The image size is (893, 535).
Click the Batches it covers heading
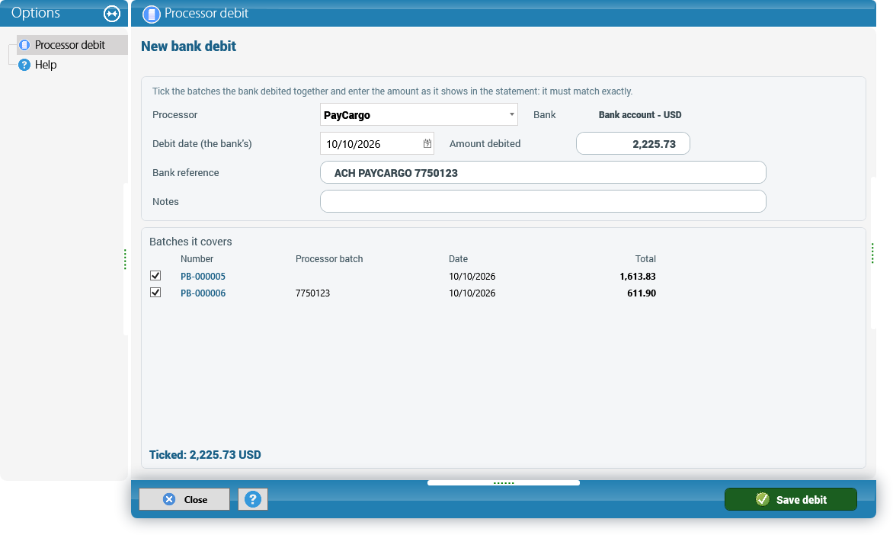(190, 242)
